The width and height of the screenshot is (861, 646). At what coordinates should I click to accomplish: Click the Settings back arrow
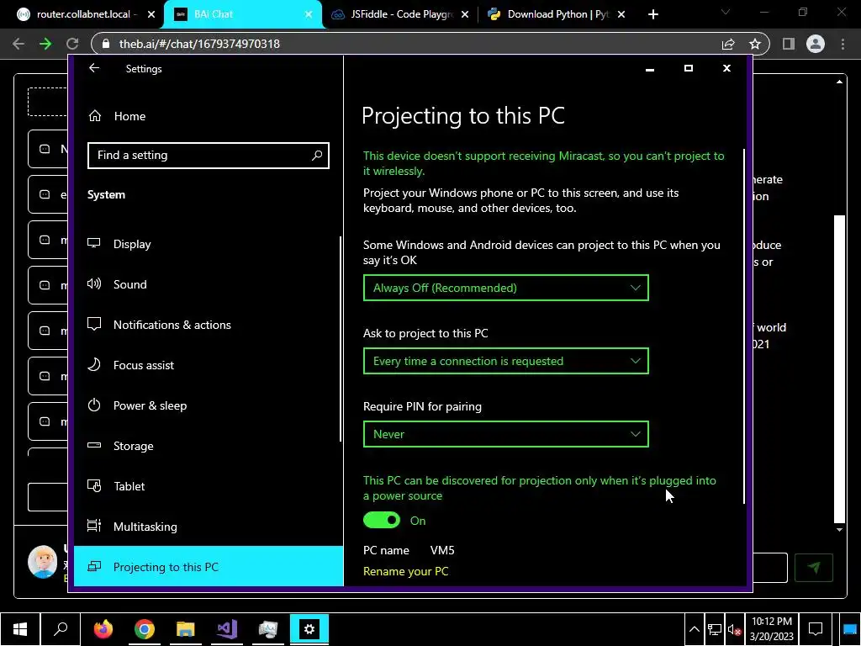click(94, 68)
